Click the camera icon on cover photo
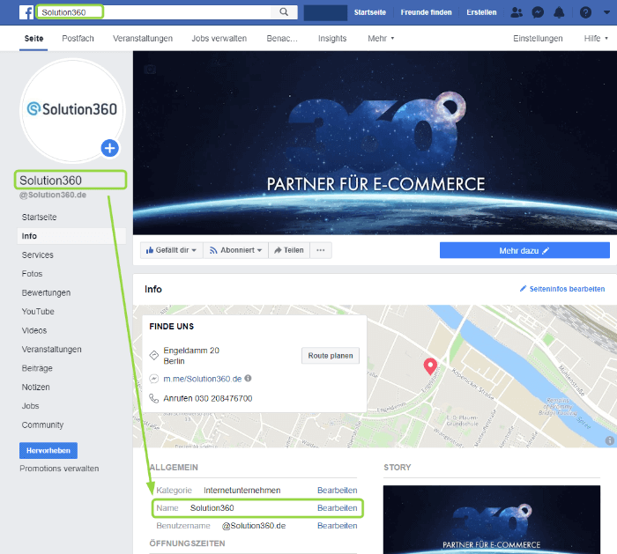The image size is (617, 554). [150, 70]
